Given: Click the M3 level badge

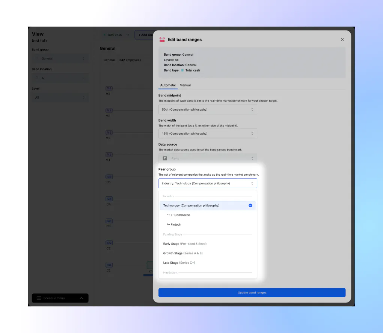Looking at the screenshot, I should pyautogui.click(x=109, y=110).
